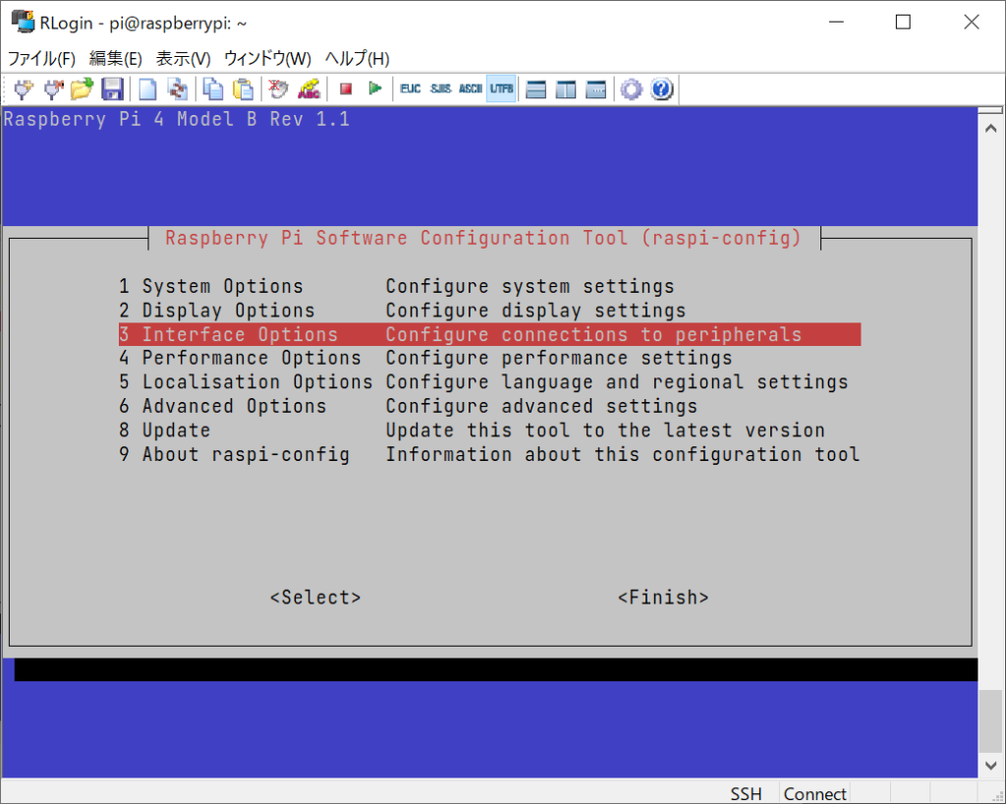The width and height of the screenshot is (1006, 804).
Task: Click the paste clipboard icon
Action: tap(242, 89)
